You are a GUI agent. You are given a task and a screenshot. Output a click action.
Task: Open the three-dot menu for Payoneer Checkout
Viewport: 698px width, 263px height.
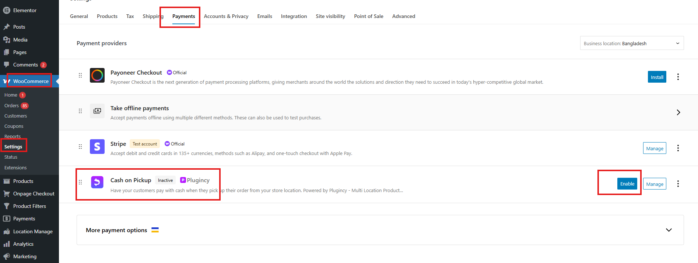click(x=678, y=77)
